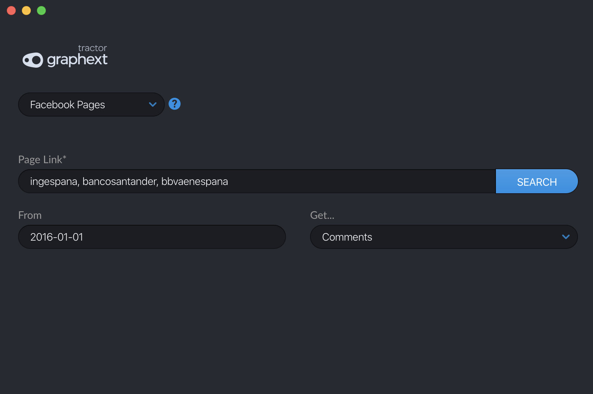
Task: Focus the Page Link input field
Action: [339, 181]
